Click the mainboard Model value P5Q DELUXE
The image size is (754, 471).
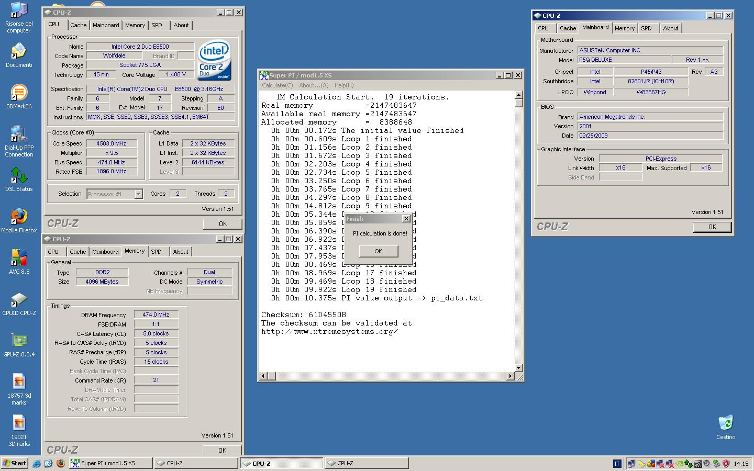tap(623, 60)
